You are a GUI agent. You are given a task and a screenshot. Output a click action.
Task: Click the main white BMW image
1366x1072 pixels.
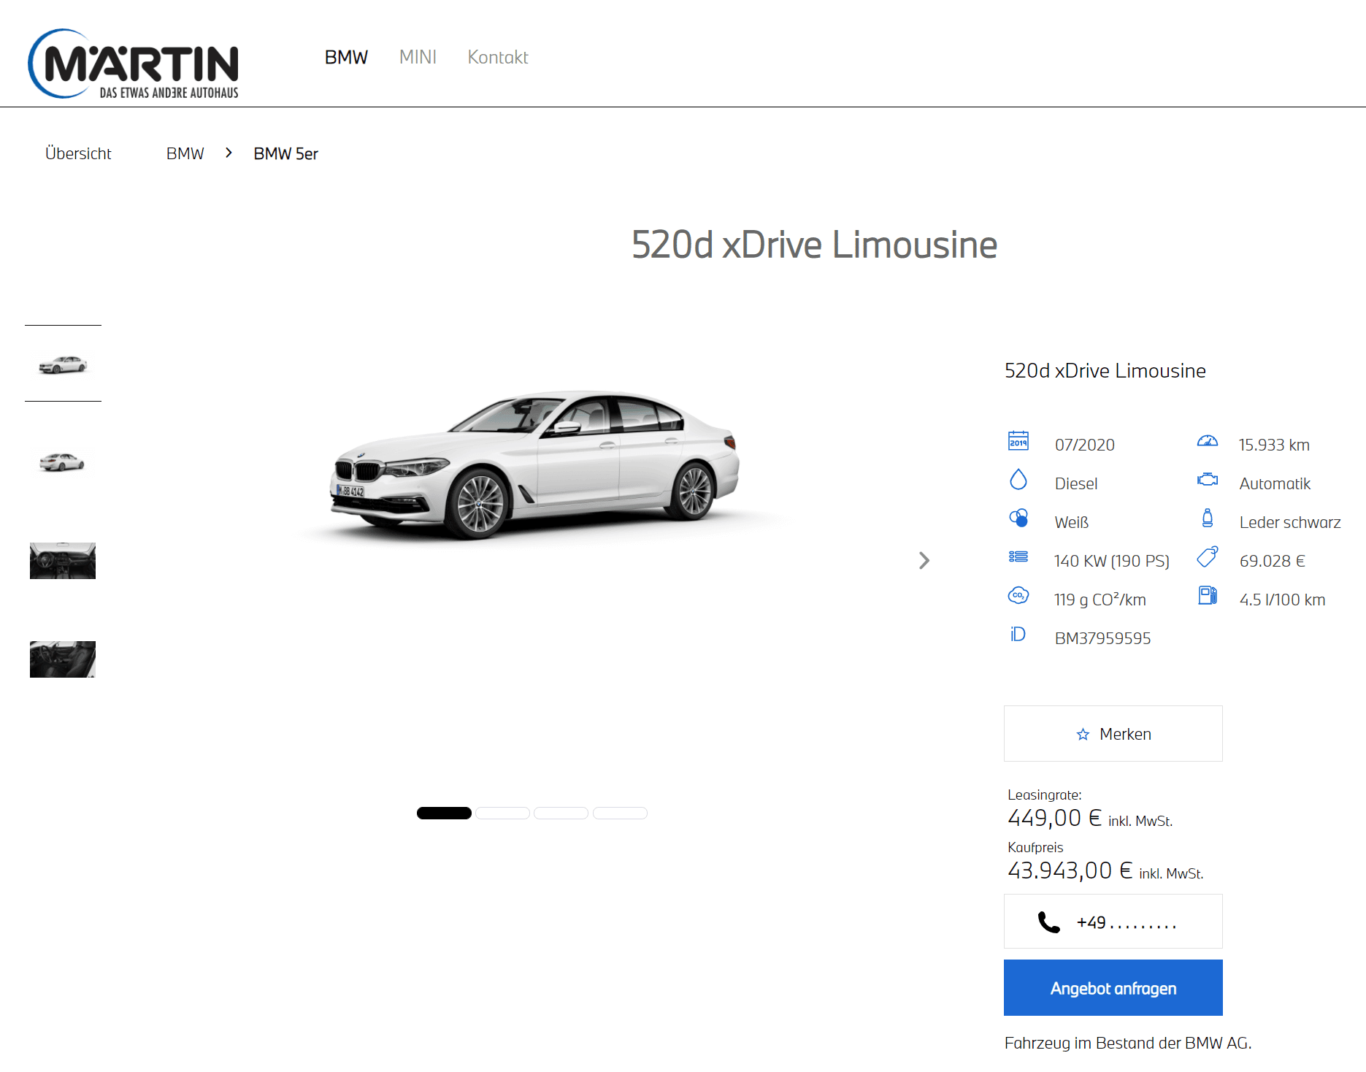534,465
